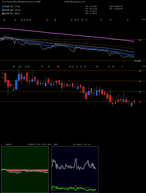Click the blue DOW ST legend swatch

(3, 6)
